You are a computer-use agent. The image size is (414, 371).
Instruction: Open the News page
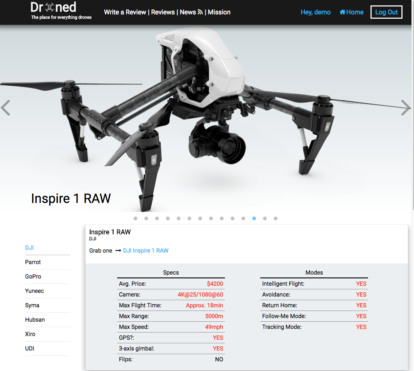point(188,12)
